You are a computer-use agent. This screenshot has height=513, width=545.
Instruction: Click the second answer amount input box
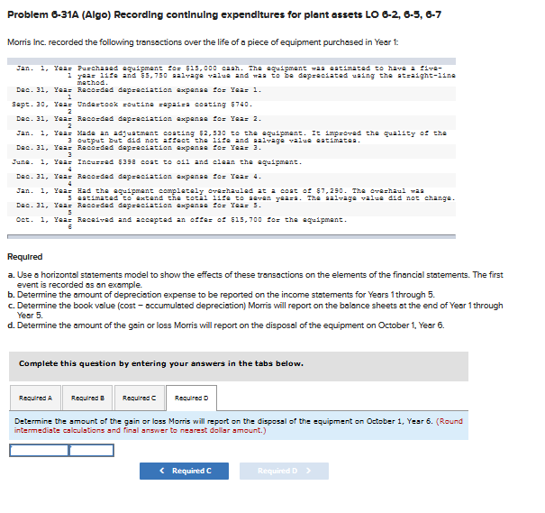(91, 451)
